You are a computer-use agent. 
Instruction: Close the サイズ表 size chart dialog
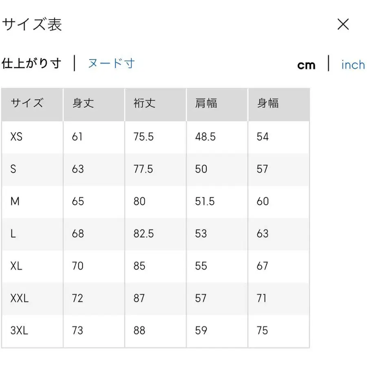(343, 24)
